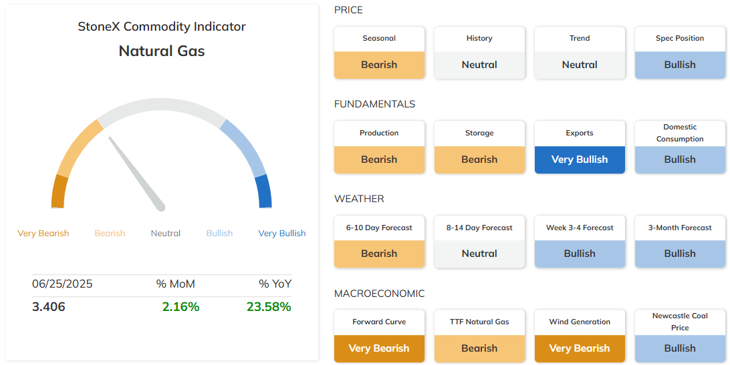Select the Storage Bearish card
This screenshot has height=365, width=730.
click(479, 147)
